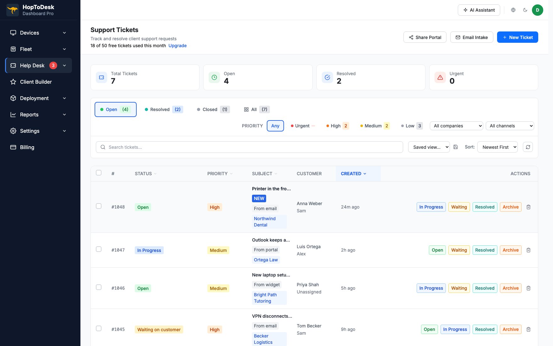Screen dimensions: 553x346
Task: Click the globe language icon
Action: (x=513, y=10)
